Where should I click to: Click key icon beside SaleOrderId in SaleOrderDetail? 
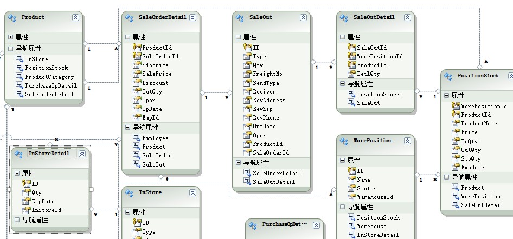[x=137, y=56]
